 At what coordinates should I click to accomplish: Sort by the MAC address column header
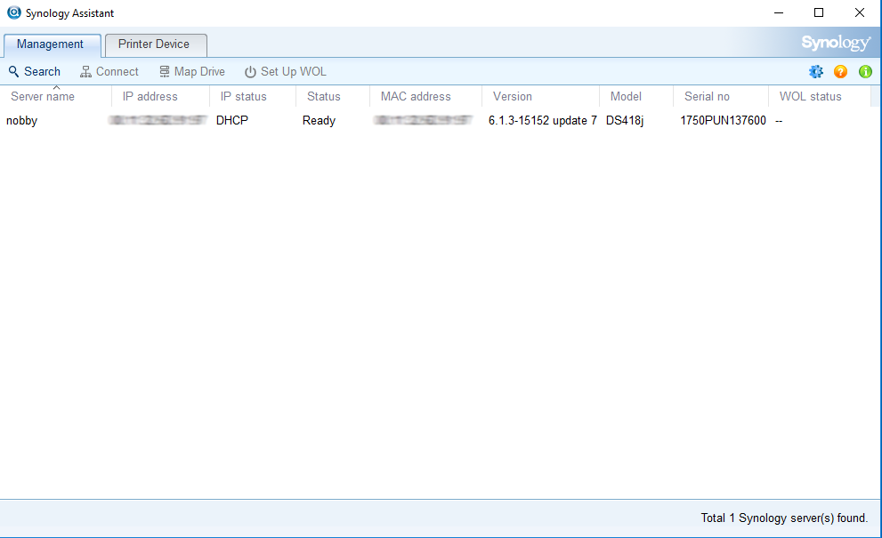pyautogui.click(x=425, y=96)
